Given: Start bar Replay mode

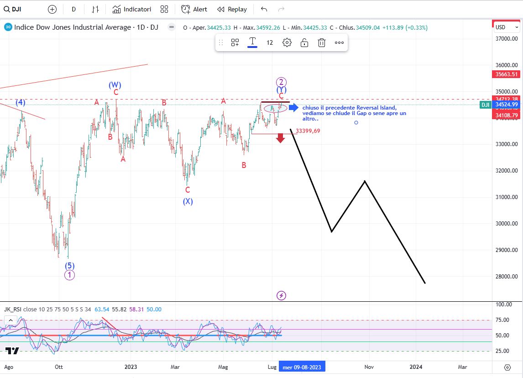Looking at the screenshot, I should coord(232,9).
